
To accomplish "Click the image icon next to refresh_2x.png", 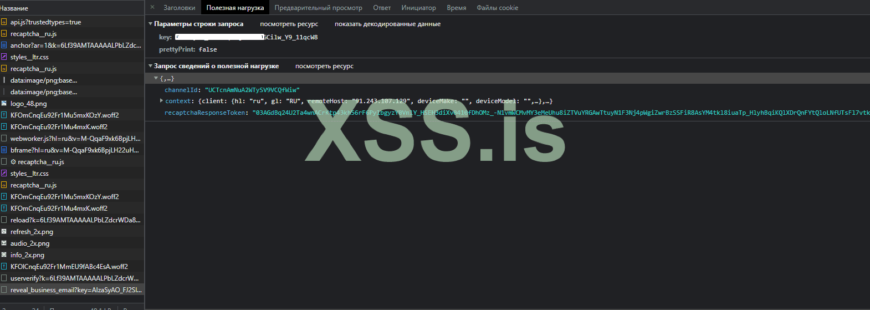I will [4, 232].
